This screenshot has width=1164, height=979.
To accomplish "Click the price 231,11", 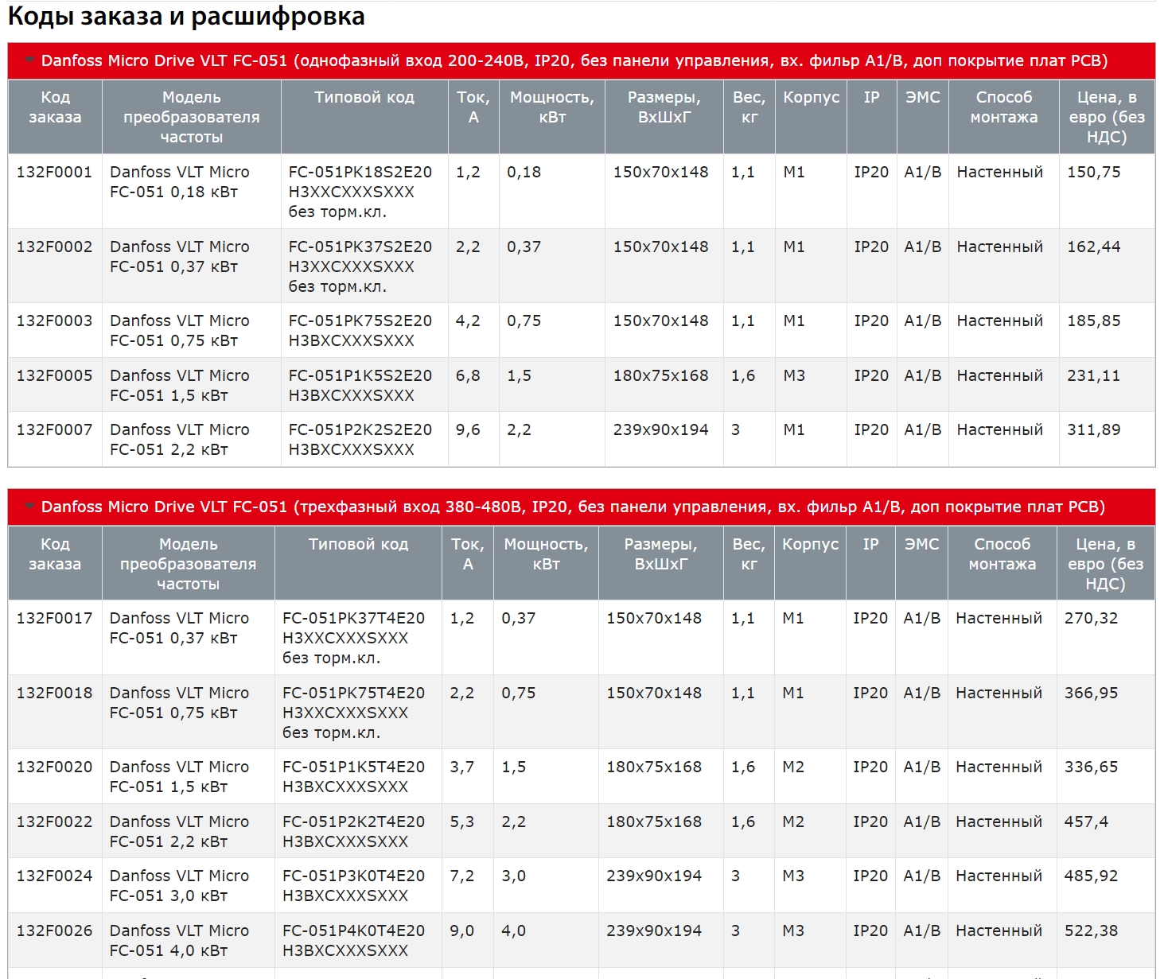I will [1094, 375].
